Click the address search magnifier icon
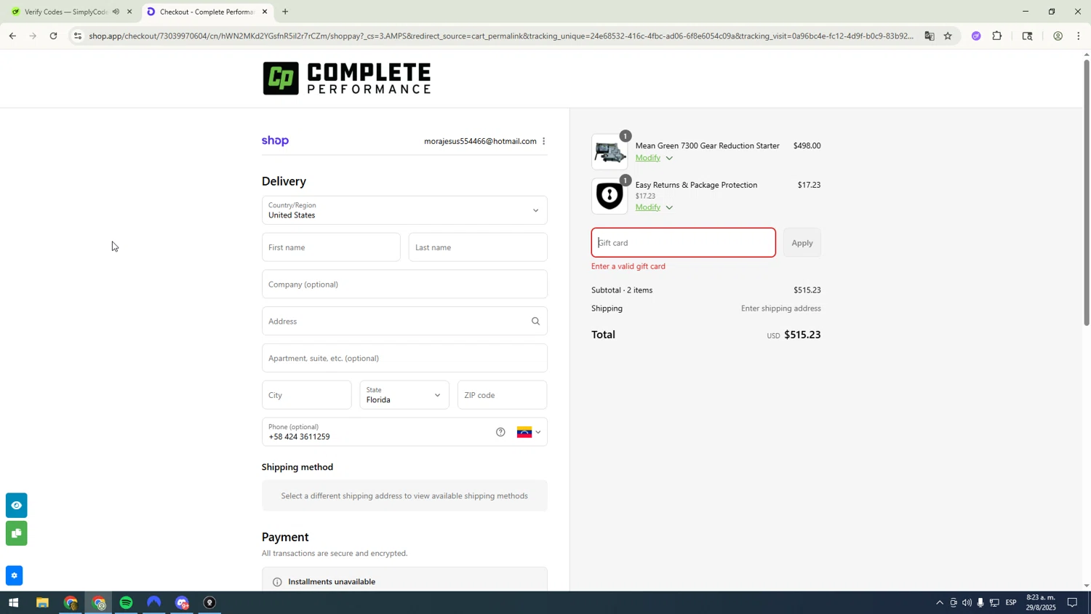1091x614 pixels. 535,321
